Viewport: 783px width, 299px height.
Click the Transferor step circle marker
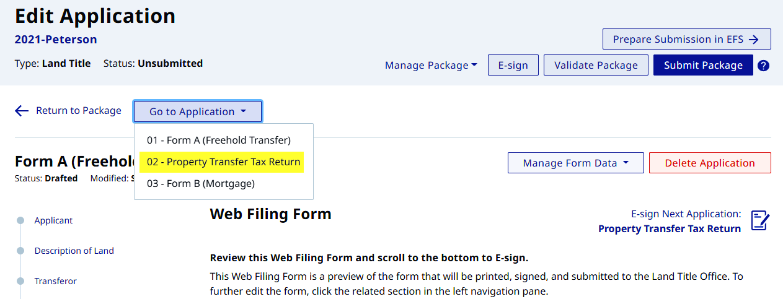tap(20, 281)
